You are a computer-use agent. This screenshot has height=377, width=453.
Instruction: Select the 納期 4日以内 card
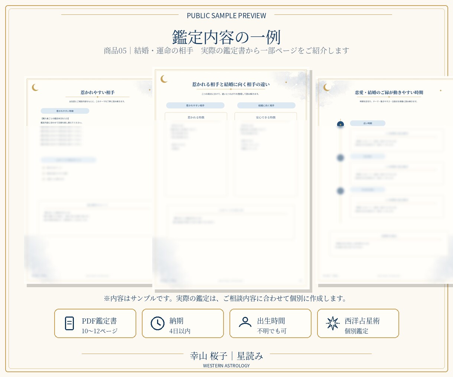point(183,324)
